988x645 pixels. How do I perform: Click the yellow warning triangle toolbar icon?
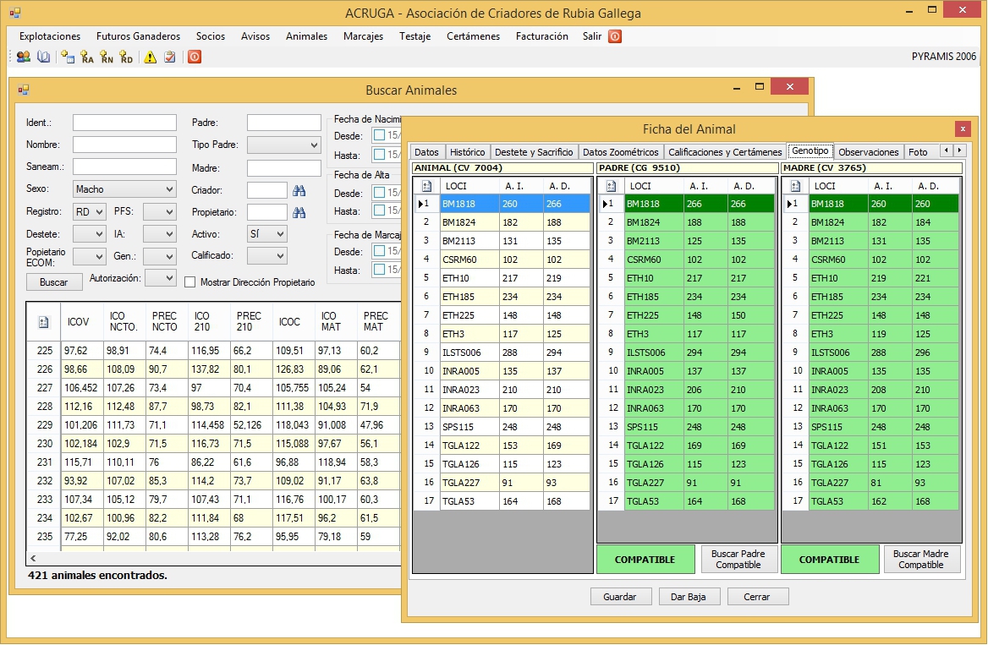(x=150, y=57)
